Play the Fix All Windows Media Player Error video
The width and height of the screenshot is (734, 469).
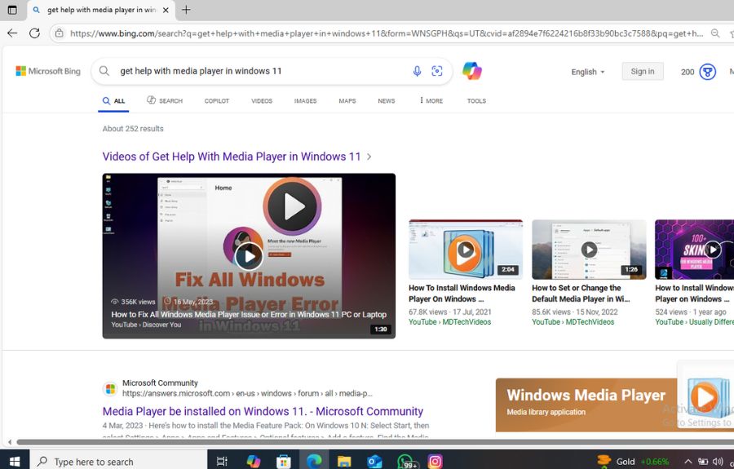(249, 256)
